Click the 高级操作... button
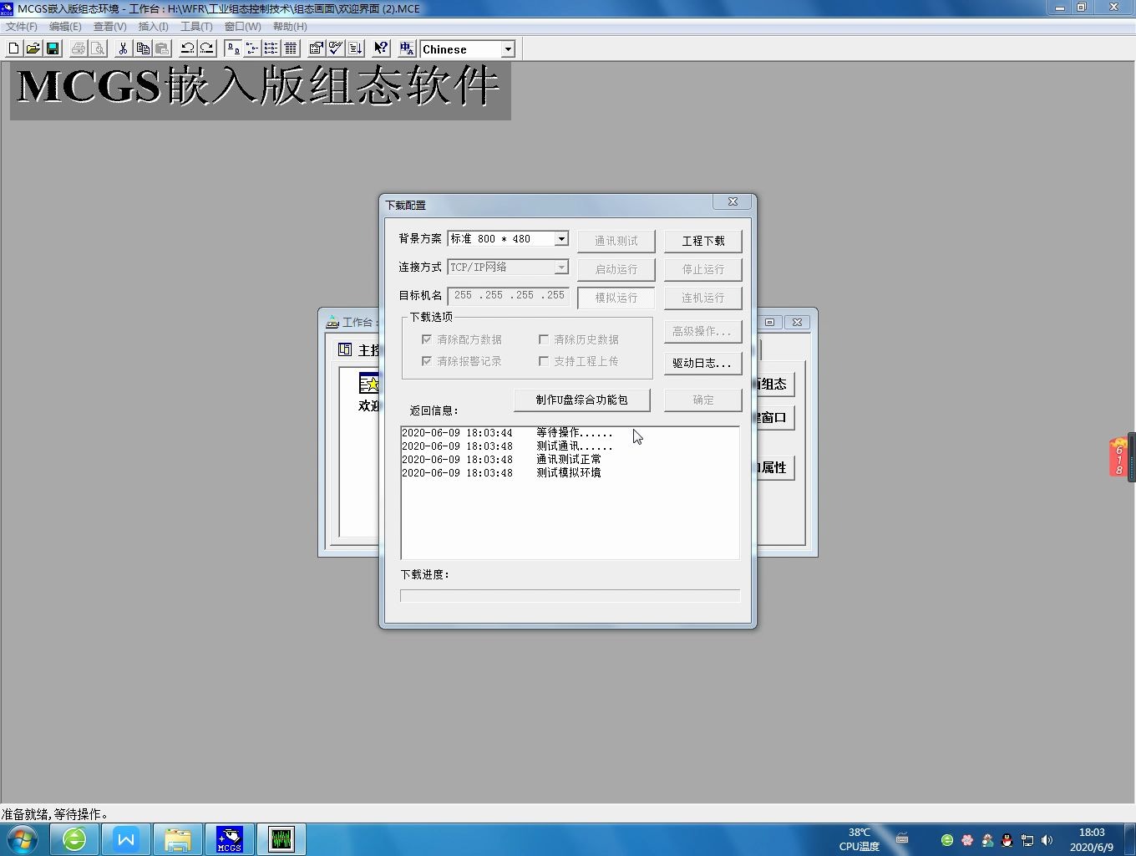 coord(703,331)
